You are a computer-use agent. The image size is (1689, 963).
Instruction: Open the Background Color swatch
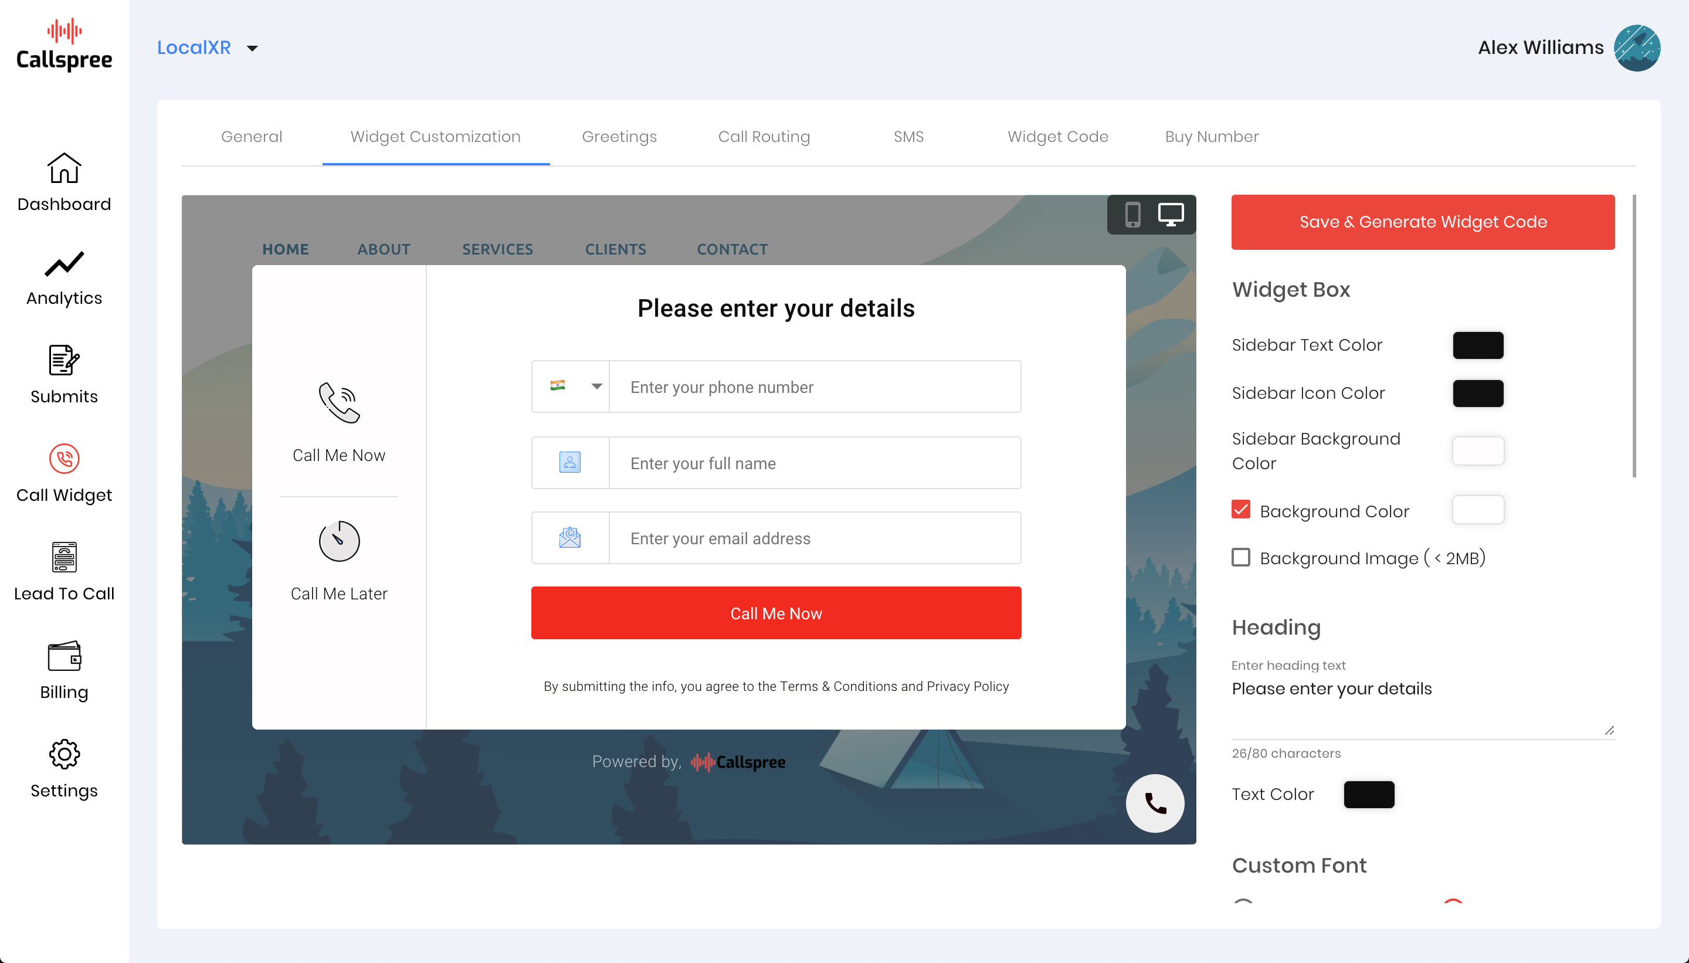point(1477,509)
